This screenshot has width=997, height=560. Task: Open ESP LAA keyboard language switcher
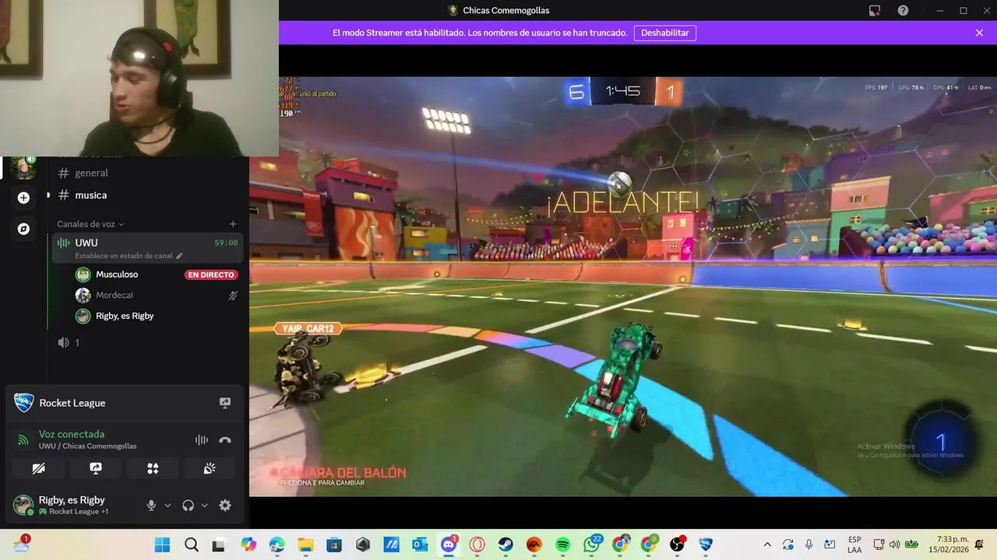coord(854,544)
